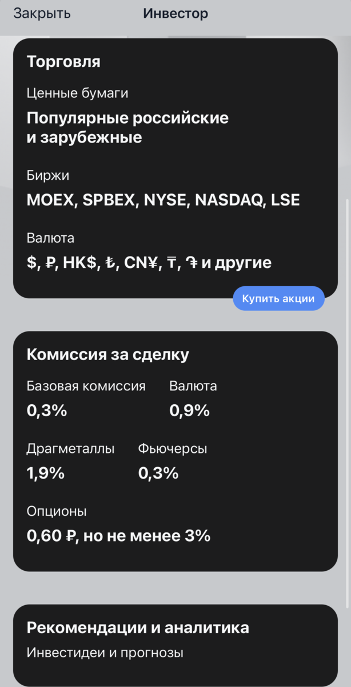Screen dimensions: 351x687
Task: Tap the Биржи label
Action: click(x=48, y=176)
